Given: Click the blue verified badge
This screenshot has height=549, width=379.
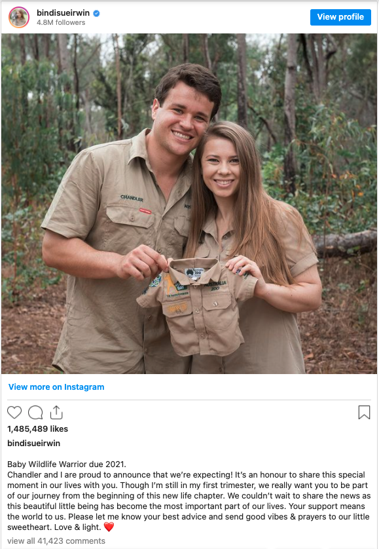Looking at the screenshot, I should [97, 13].
